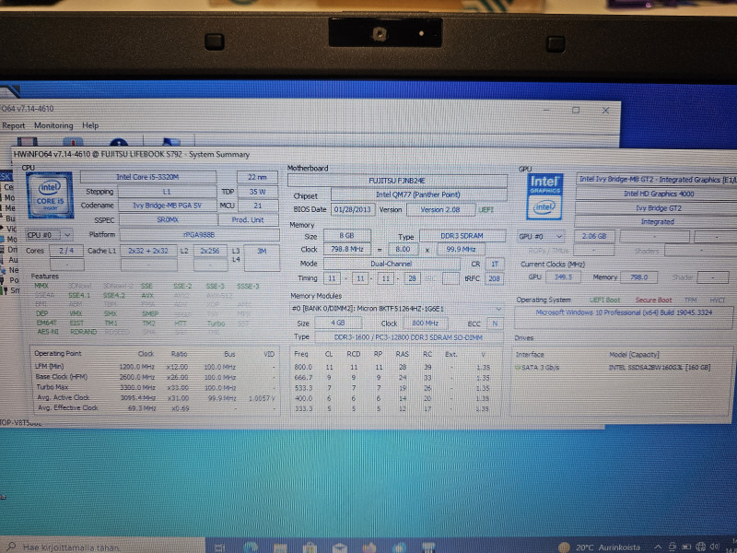Open Microsoft Store from the taskbar
This screenshot has height=553, width=737.
[x=310, y=547]
